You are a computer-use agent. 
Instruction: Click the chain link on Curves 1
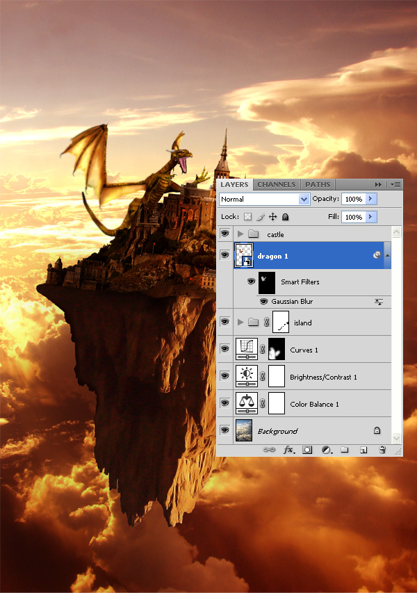click(263, 350)
